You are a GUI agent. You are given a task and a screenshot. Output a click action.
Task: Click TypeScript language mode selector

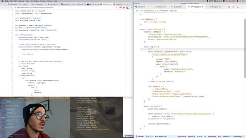coord(212,136)
